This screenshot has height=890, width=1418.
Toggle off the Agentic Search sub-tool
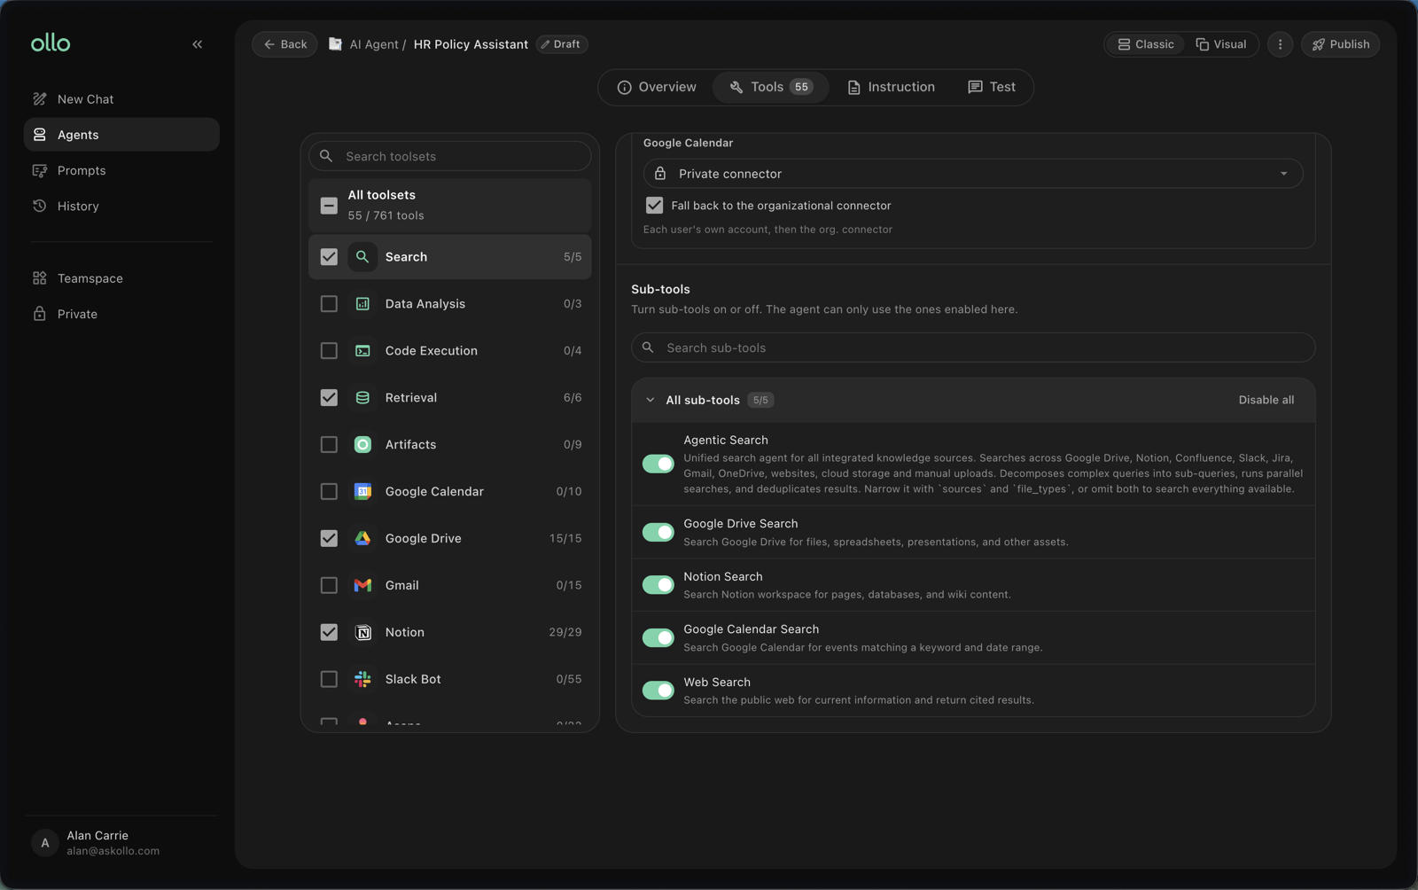658,464
